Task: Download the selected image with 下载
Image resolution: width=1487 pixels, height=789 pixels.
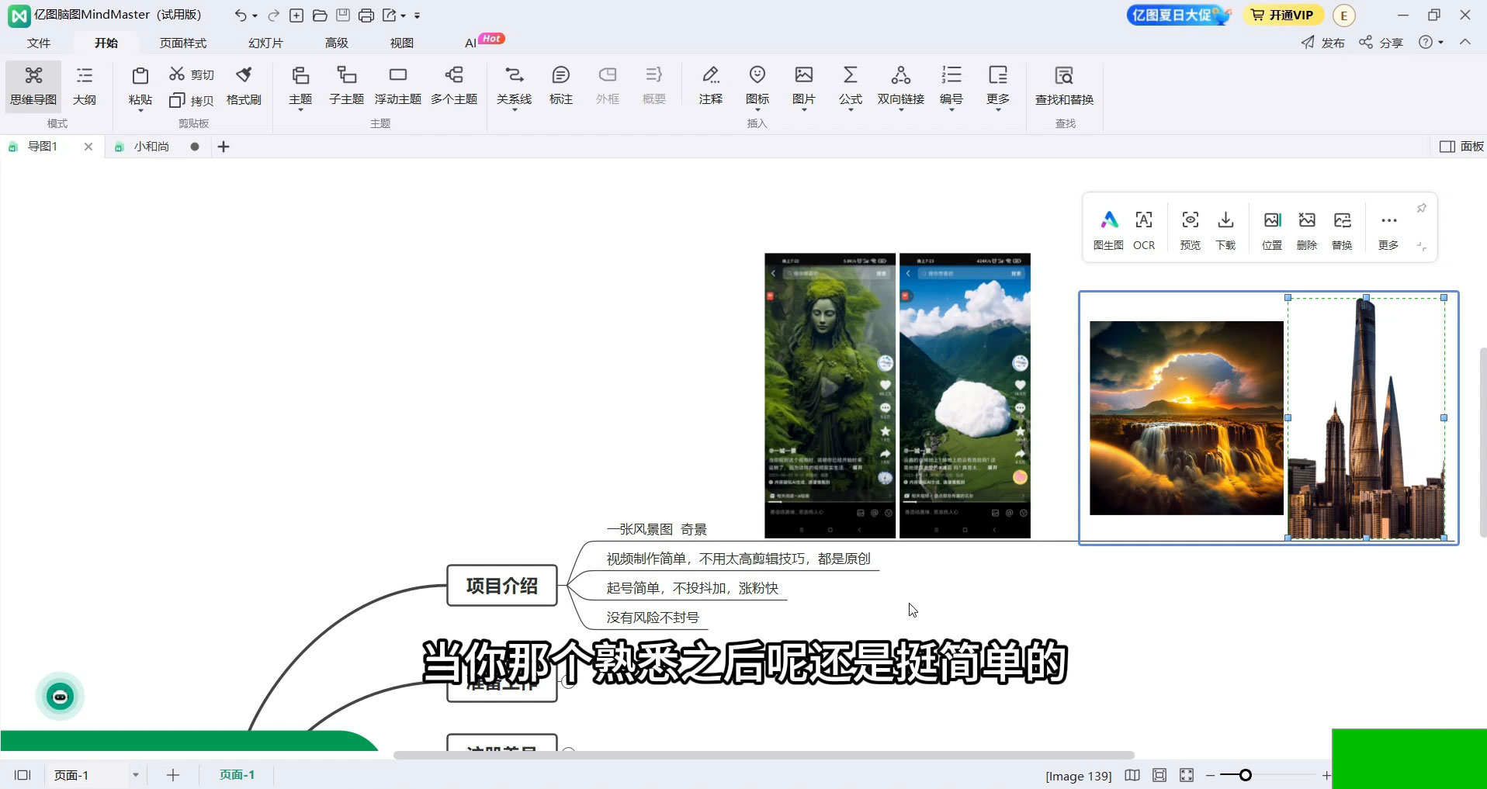Action: (x=1225, y=230)
